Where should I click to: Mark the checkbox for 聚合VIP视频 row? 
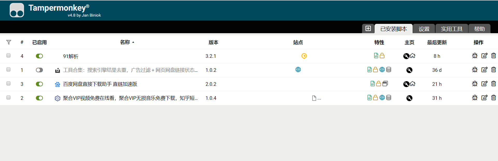[x=9, y=97]
